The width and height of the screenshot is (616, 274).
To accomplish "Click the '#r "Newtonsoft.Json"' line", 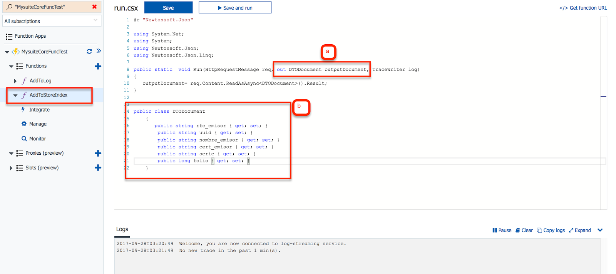I will point(163,20).
